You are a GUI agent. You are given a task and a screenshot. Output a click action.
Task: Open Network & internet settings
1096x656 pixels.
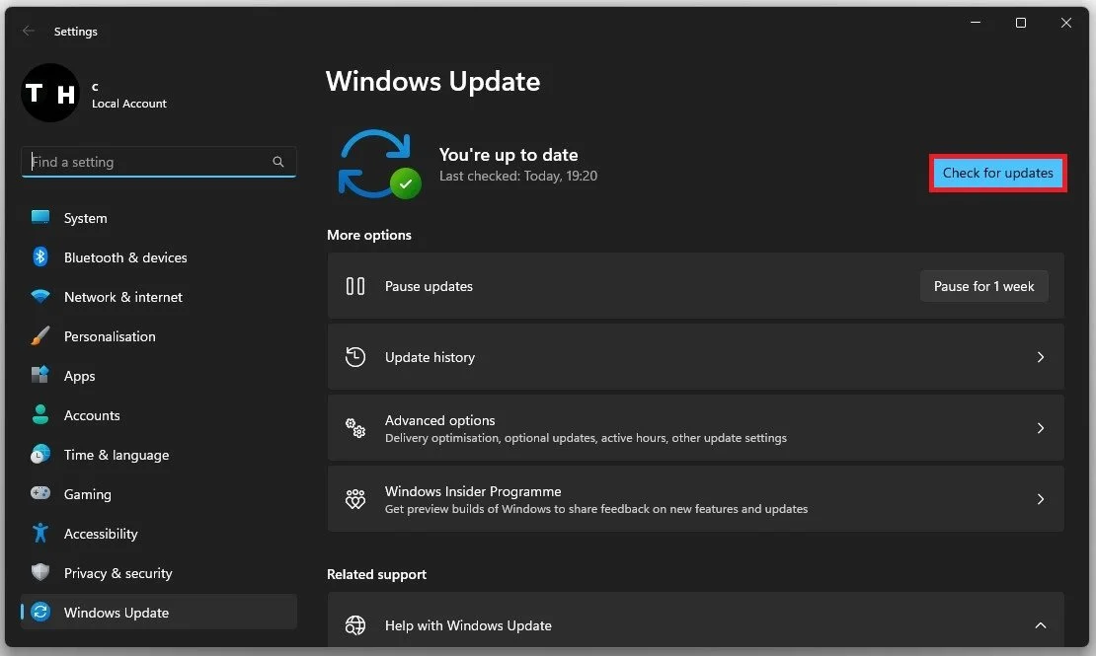point(159,297)
